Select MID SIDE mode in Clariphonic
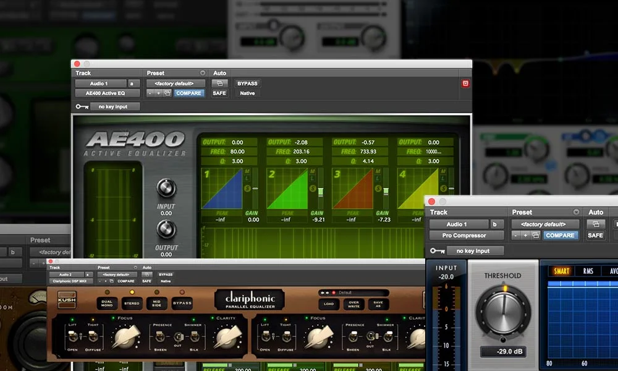This screenshot has height=371, width=618. pos(156,303)
